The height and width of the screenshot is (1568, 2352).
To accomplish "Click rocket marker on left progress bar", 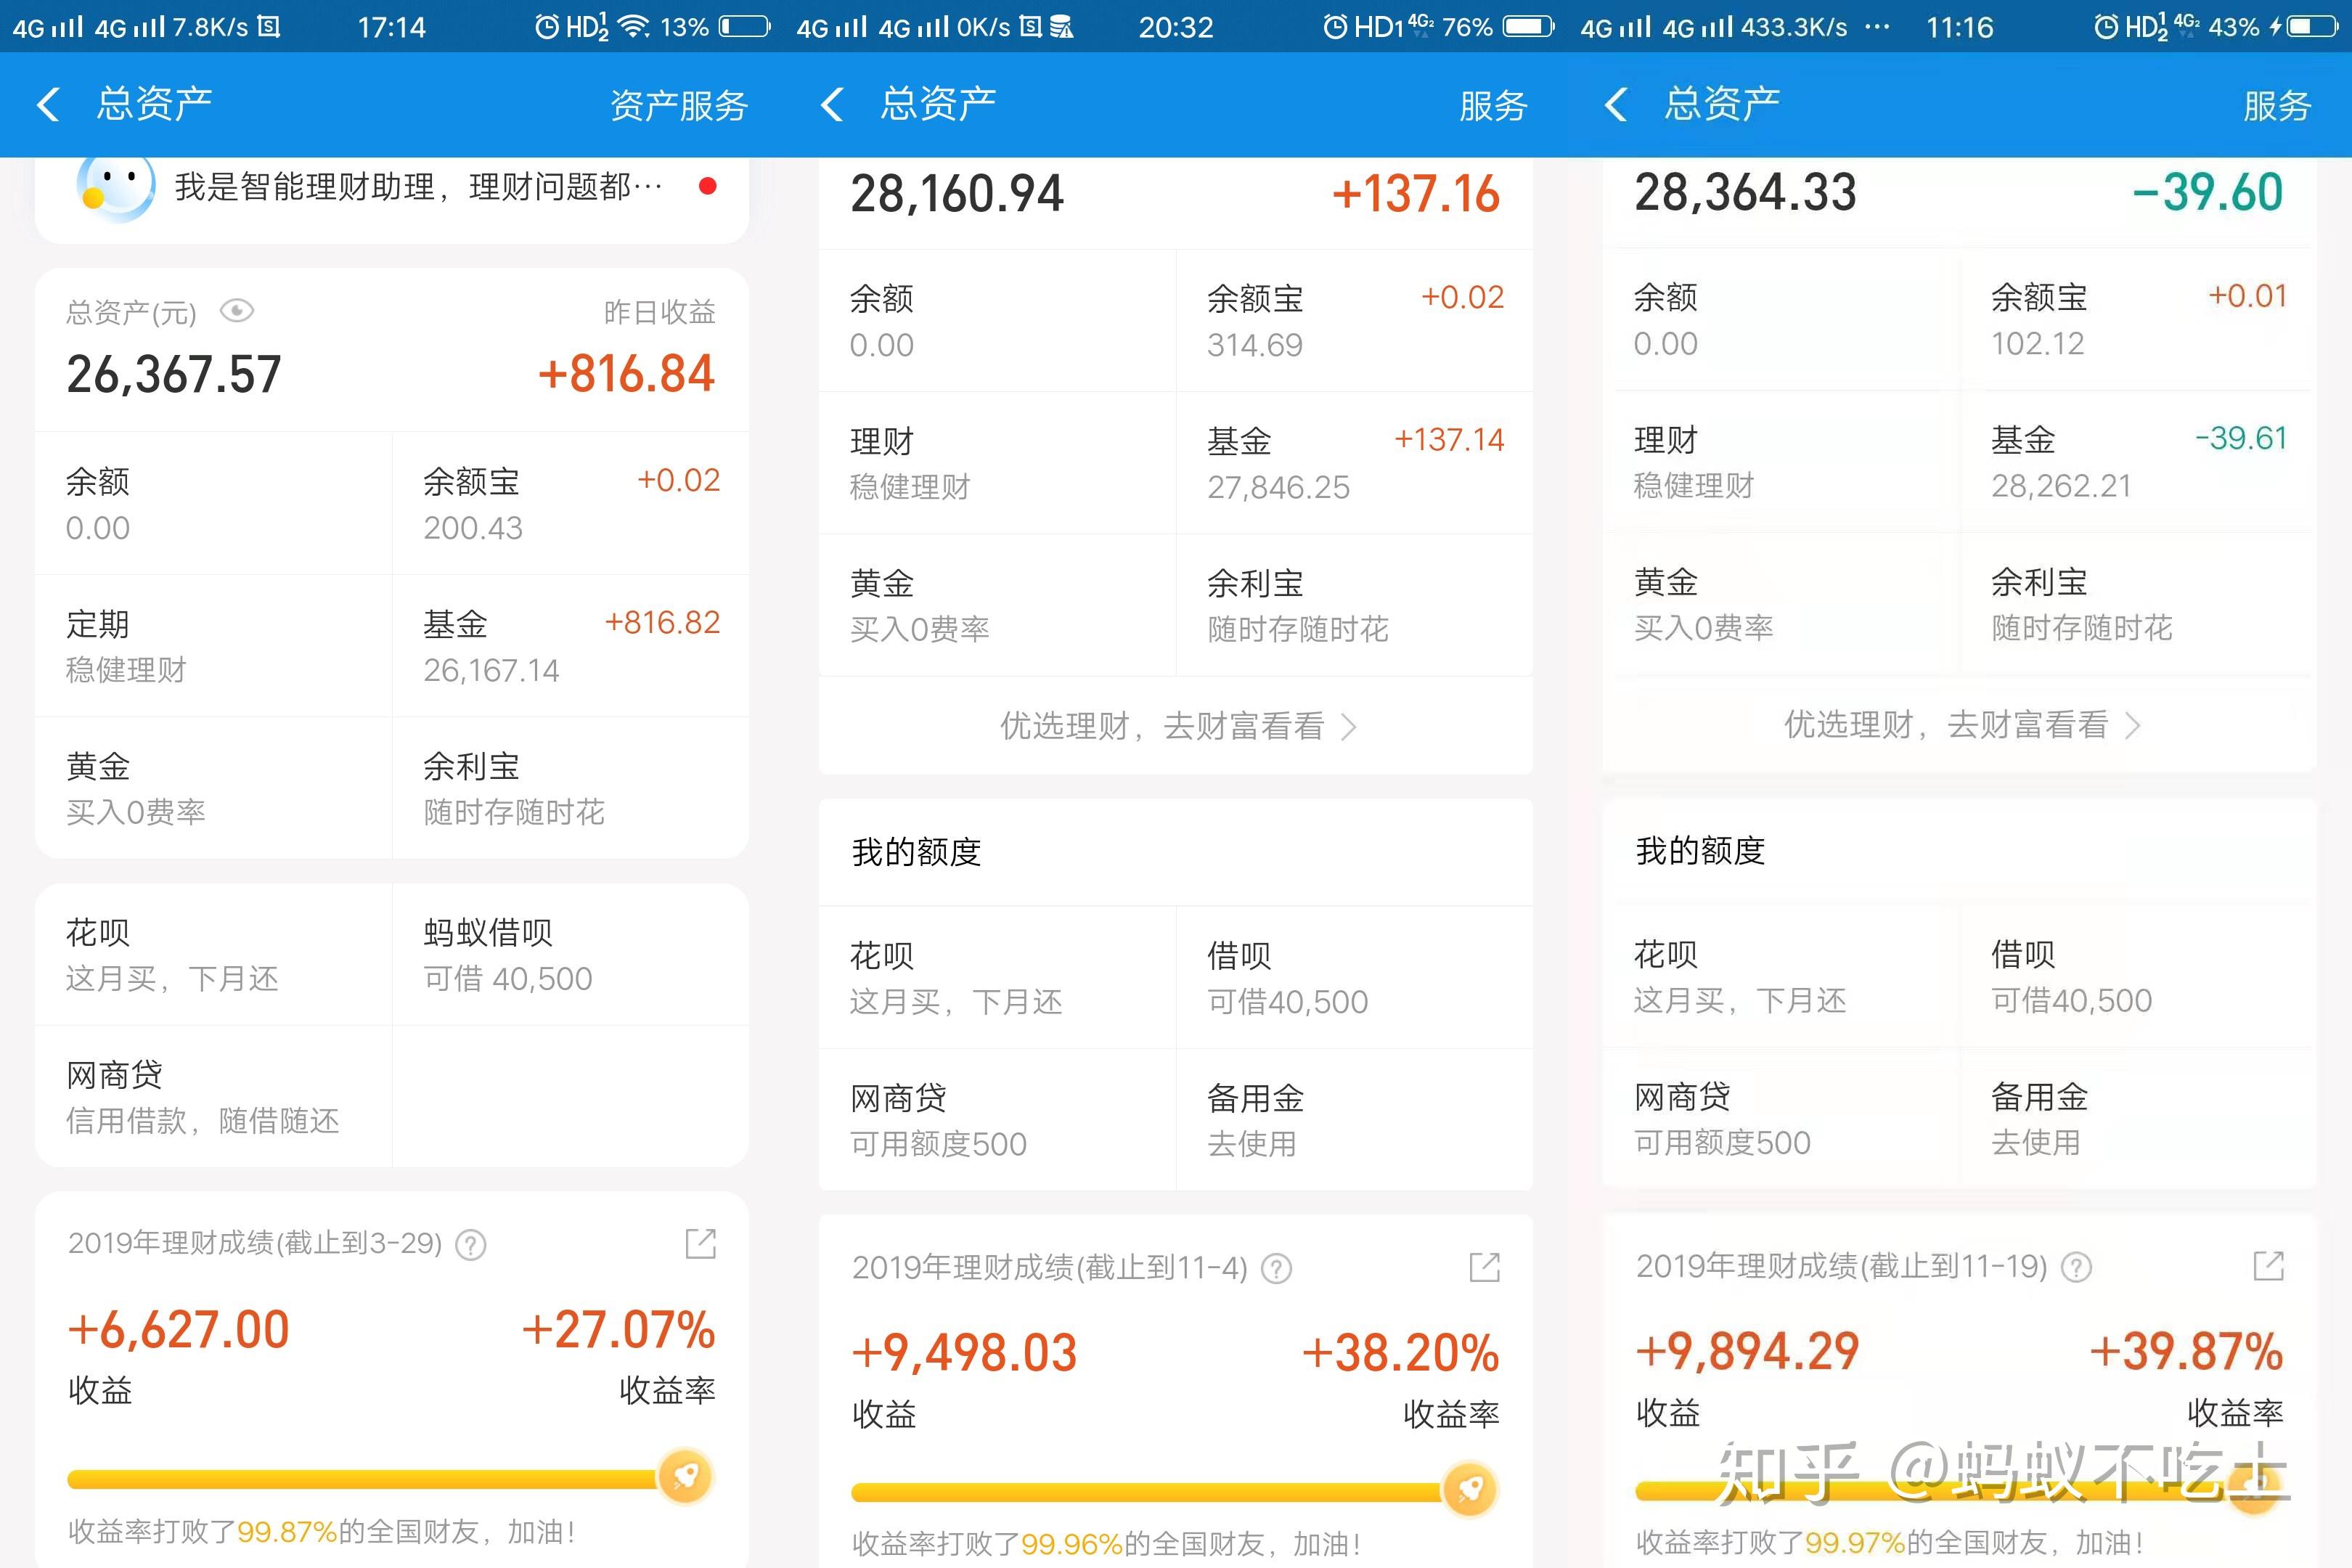I will click(x=685, y=1476).
